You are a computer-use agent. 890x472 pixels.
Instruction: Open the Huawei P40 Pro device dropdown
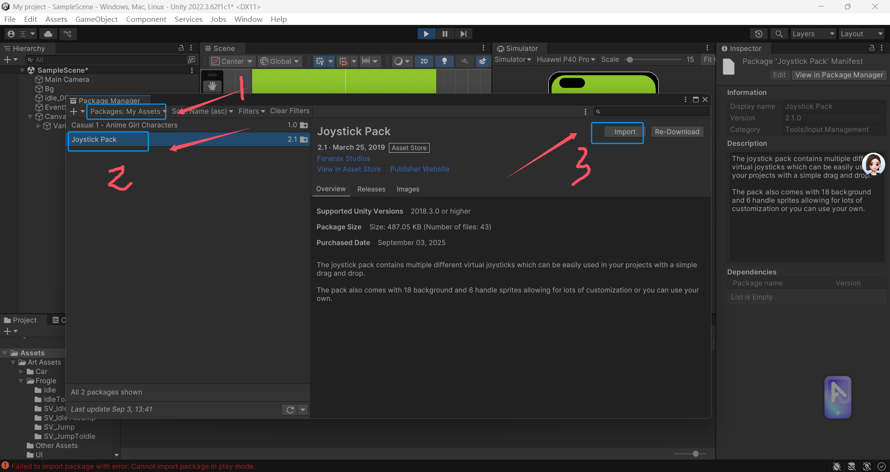point(566,60)
